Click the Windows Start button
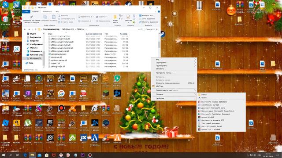 [3, 155]
